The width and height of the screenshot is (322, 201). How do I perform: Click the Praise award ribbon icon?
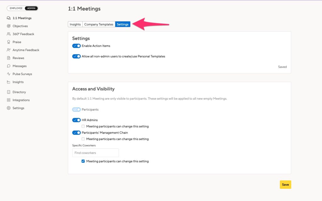point(8,42)
